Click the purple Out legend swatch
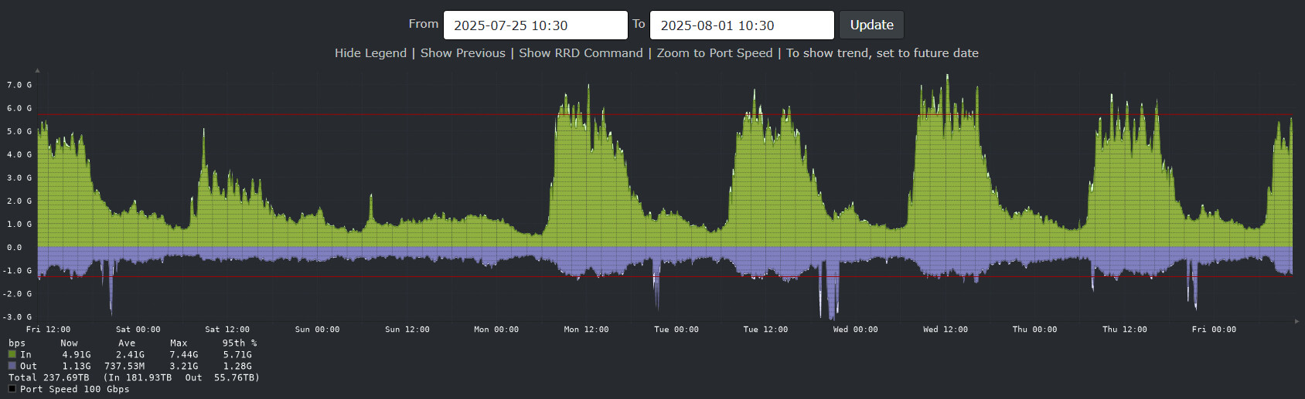This screenshot has height=399, width=1305. 12,366
